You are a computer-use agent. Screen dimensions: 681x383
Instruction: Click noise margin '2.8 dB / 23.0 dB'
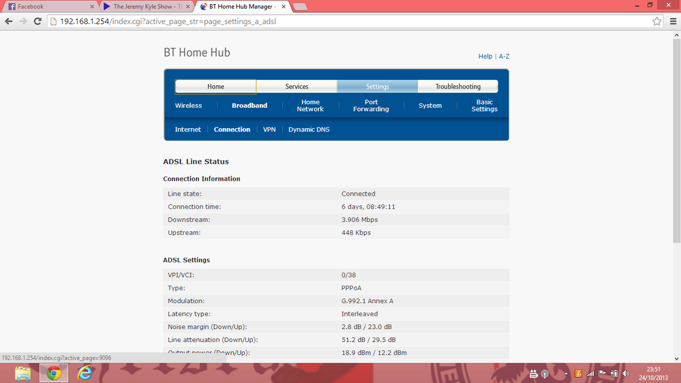click(367, 327)
